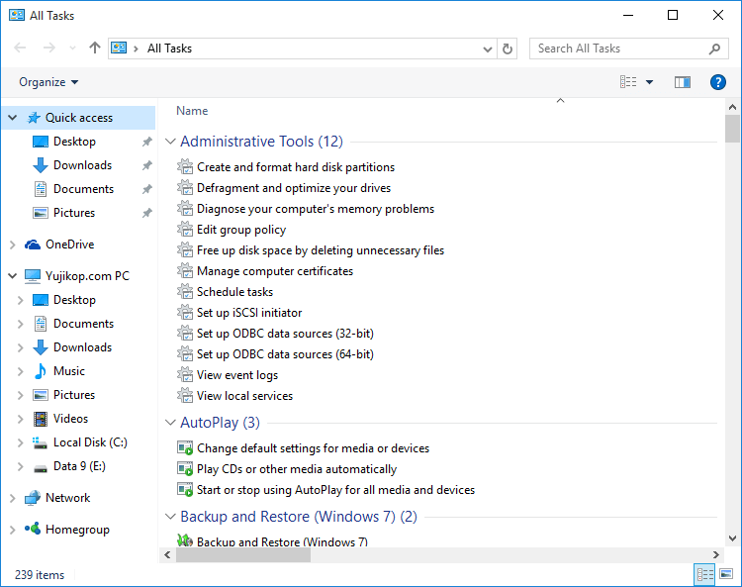
Task: Click the horizontal scrollbar thumb
Action: coord(243,554)
